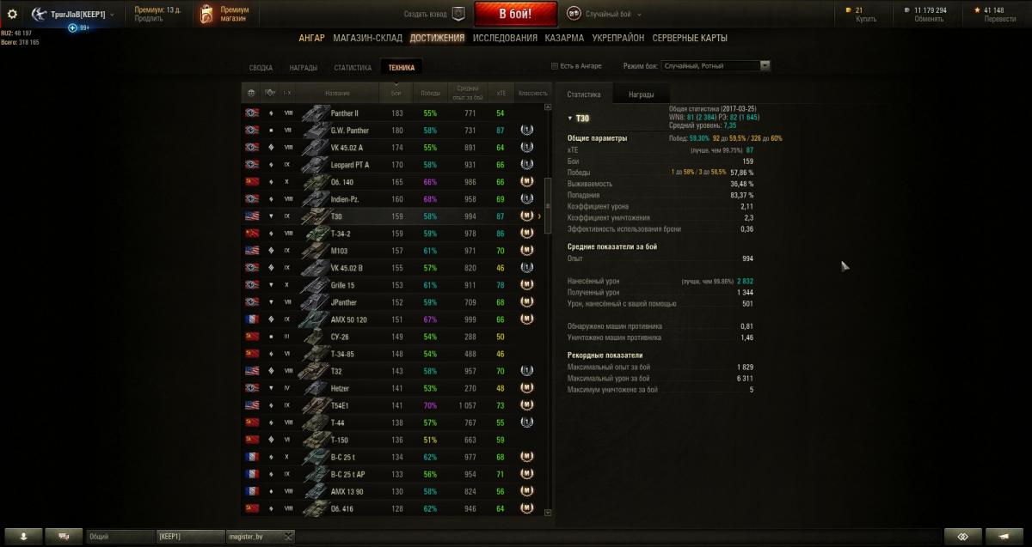Click the Премиум магазин shop icon
Screen dimensions: 1032x547
point(206,14)
